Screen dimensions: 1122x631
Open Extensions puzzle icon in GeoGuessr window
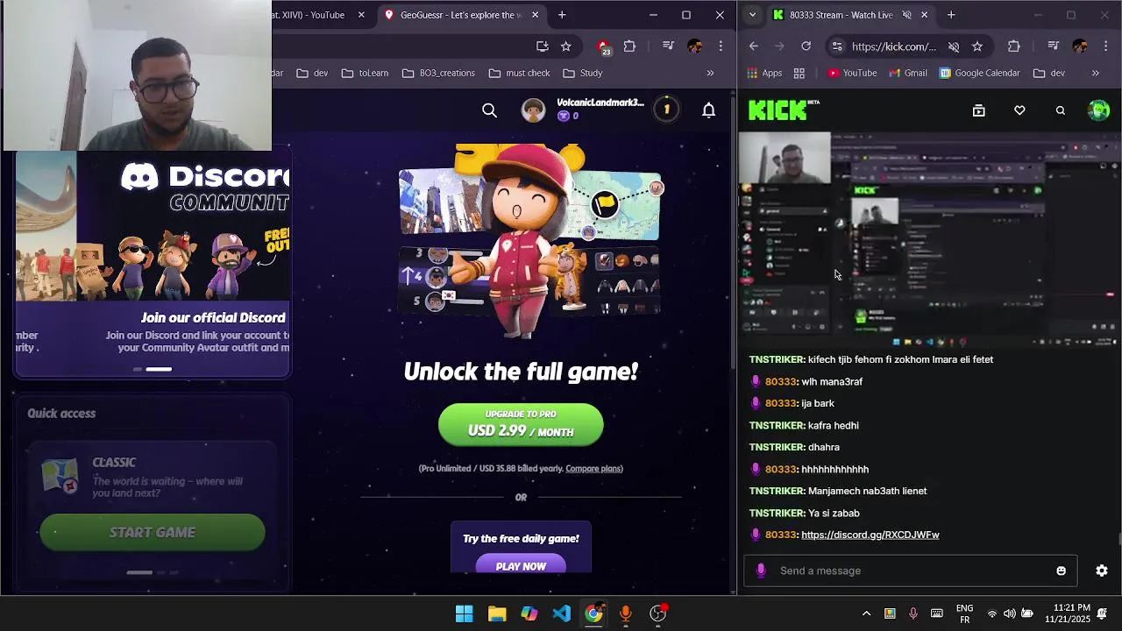(x=629, y=46)
